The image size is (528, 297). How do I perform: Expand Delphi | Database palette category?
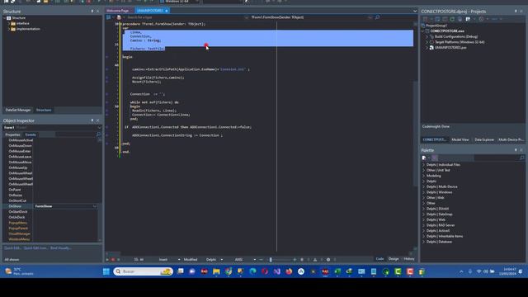pyautogui.click(x=423, y=242)
